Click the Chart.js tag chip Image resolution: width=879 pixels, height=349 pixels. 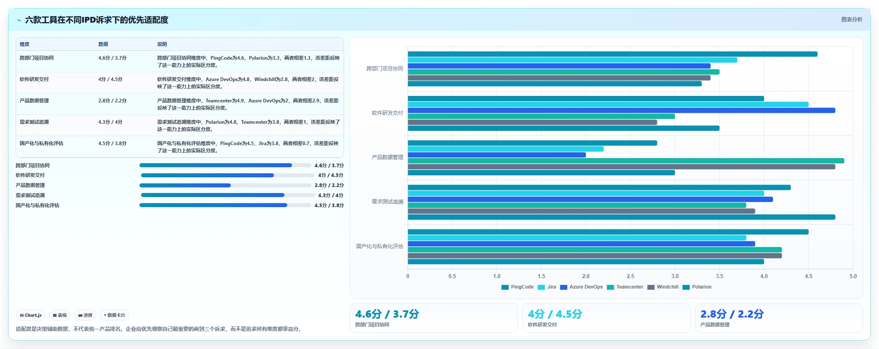[31, 315]
